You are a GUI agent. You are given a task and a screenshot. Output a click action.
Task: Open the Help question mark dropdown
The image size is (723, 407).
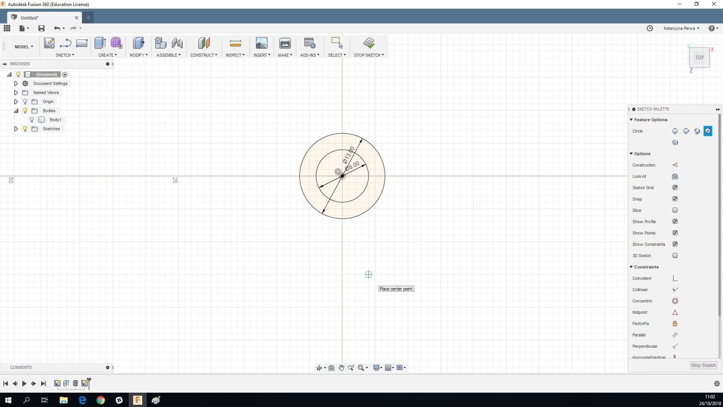coord(713,28)
